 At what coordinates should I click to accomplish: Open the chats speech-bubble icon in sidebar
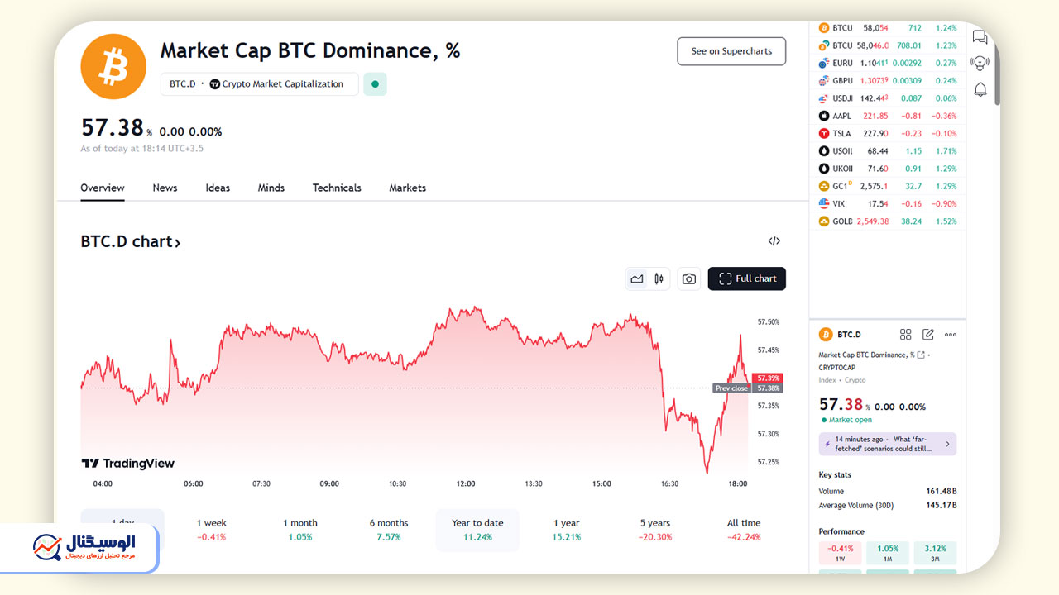[x=980, y=37]
